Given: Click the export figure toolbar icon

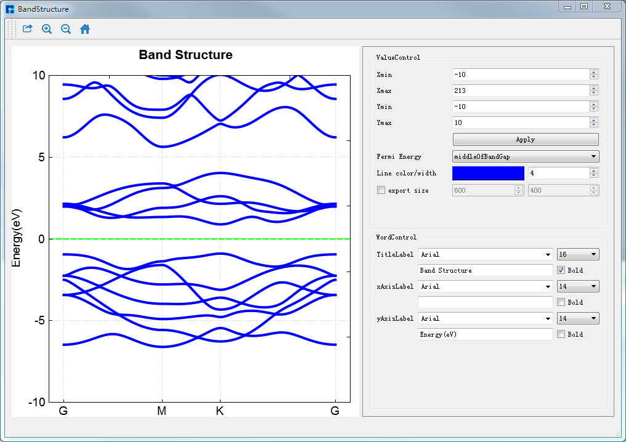Looking at the screenshot, I should 27,29.
